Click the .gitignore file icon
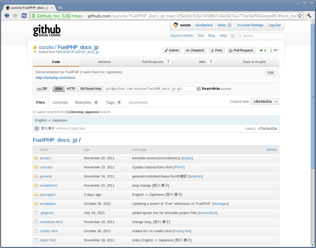This screenshot has height=248, width=316. (36, 212)
